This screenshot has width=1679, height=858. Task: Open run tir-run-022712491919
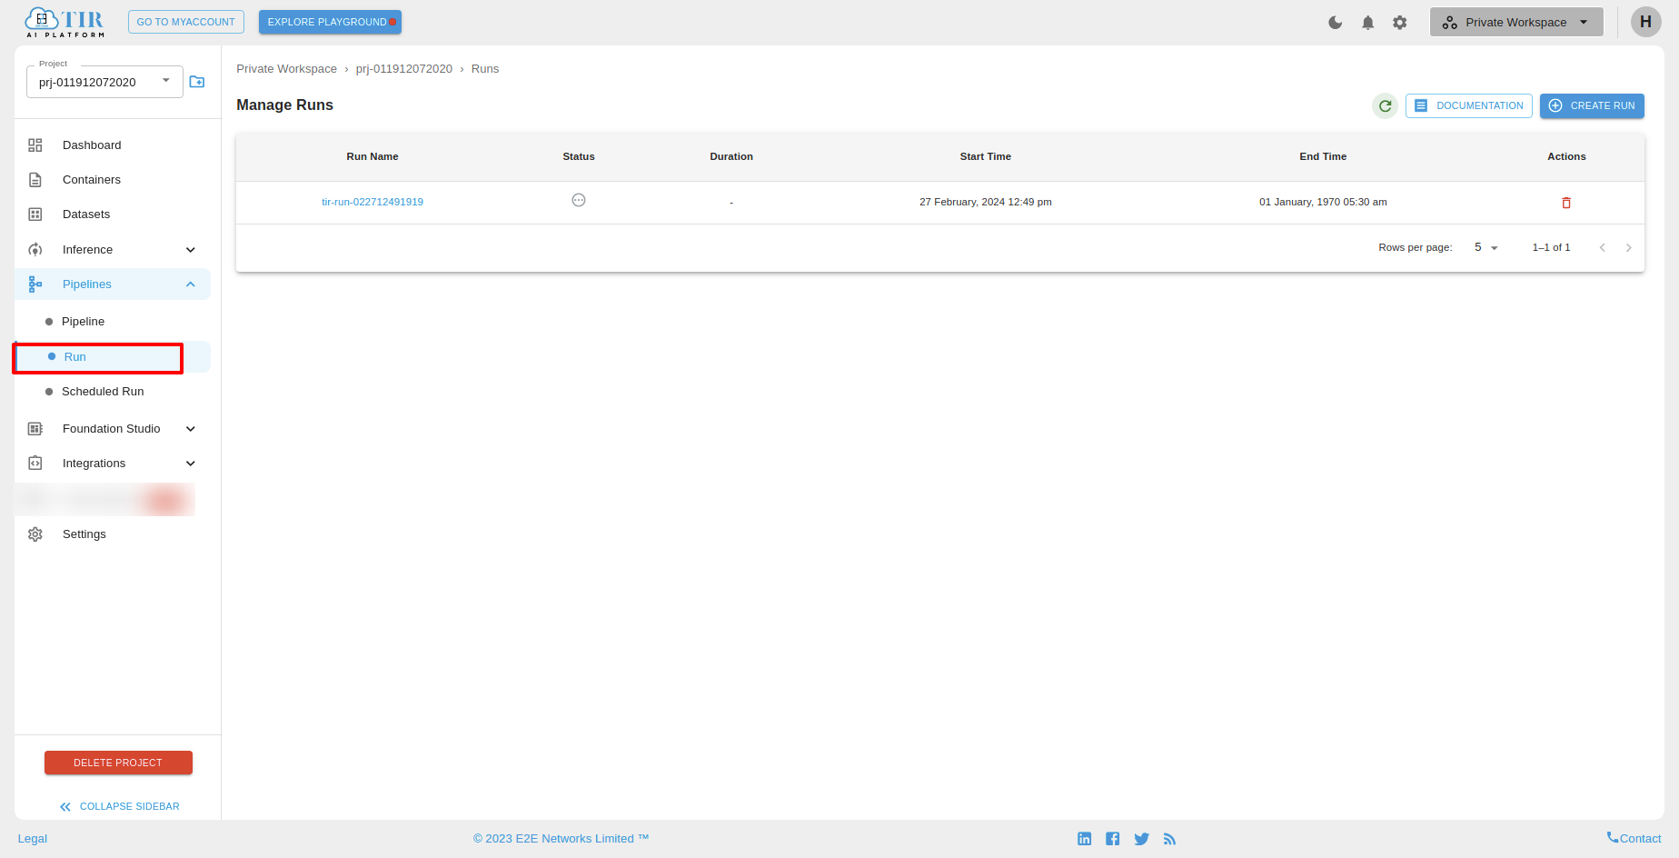[x=373, y=202]
